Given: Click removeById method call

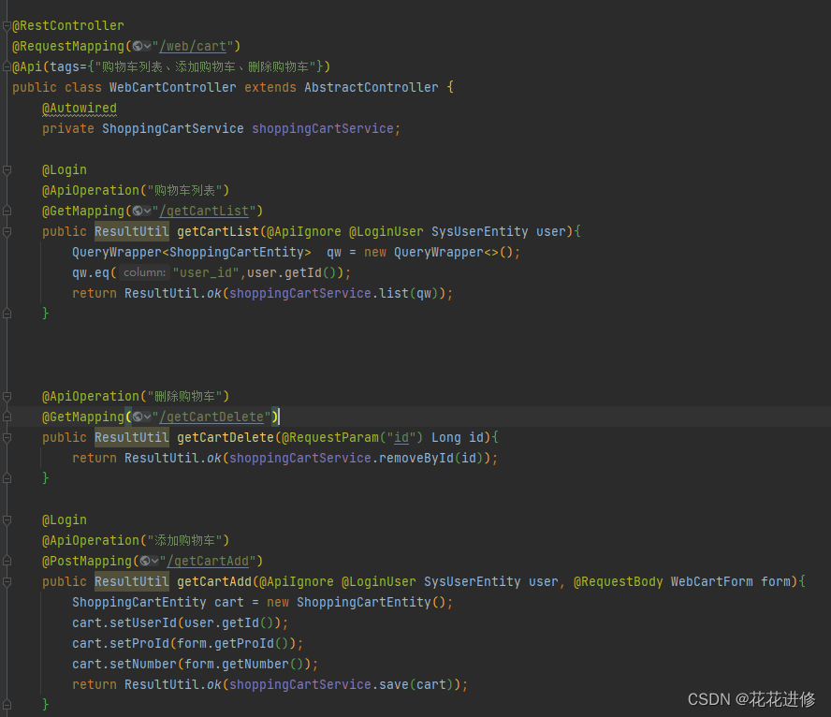Looking at the screenshot, I should point(416,458).
